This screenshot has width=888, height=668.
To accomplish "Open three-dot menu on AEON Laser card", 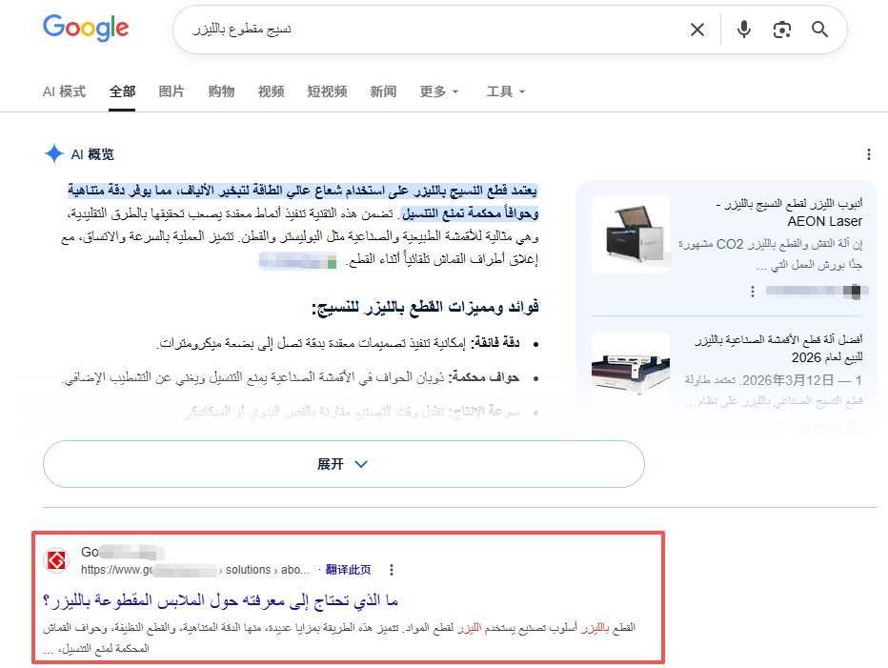I will (x=752, y=292).
